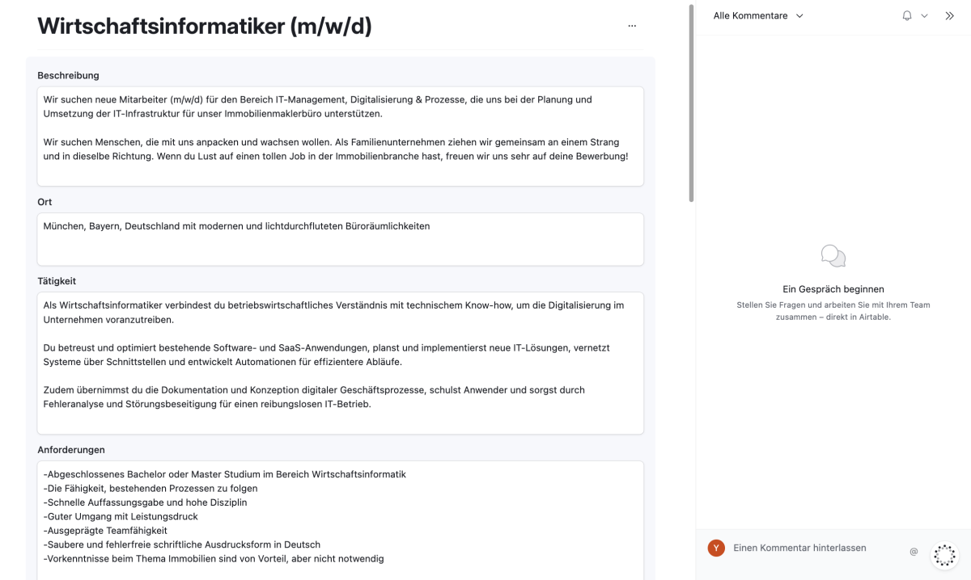971x580 pixels.
Task: Click the orange Y user avatar
Action: pyautogui.click(x=715, y=548)
